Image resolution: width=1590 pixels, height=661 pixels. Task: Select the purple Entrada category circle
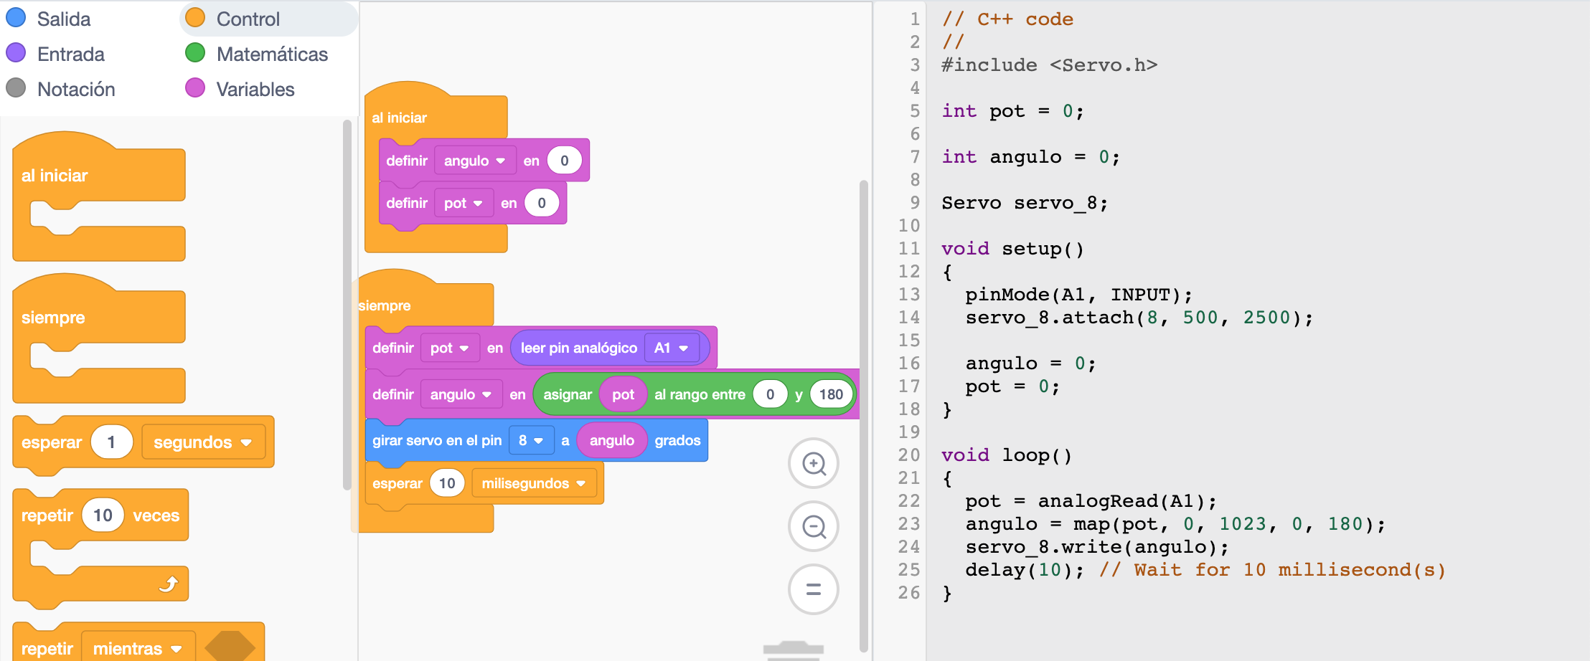point(16,53)
